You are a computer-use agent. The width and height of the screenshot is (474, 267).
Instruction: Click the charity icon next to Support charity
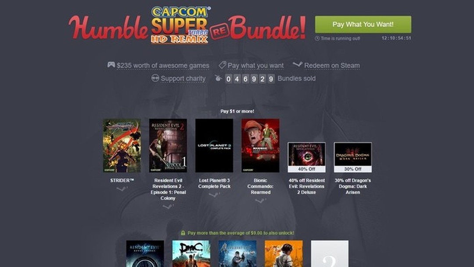(x=155, y=78)
